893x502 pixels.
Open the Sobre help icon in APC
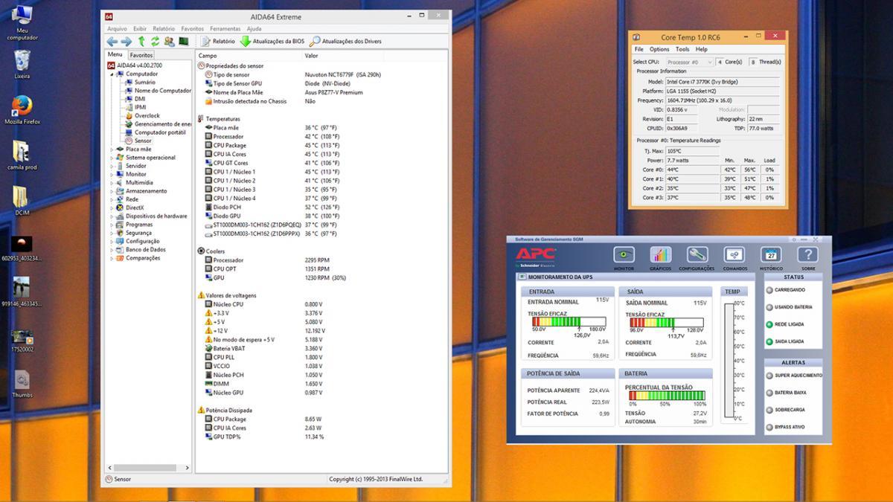point(808,258)
